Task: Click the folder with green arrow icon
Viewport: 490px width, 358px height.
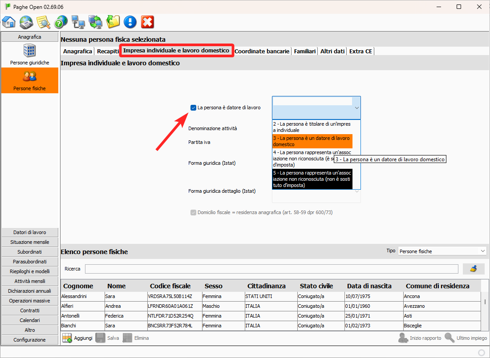Action: tap(113, 21)
